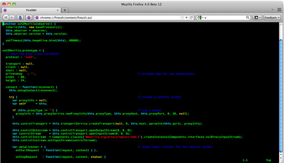Viewport: 284px width, 163px height.
Task: Click '// create a control socket' comment
Action: tap(159, 97)
